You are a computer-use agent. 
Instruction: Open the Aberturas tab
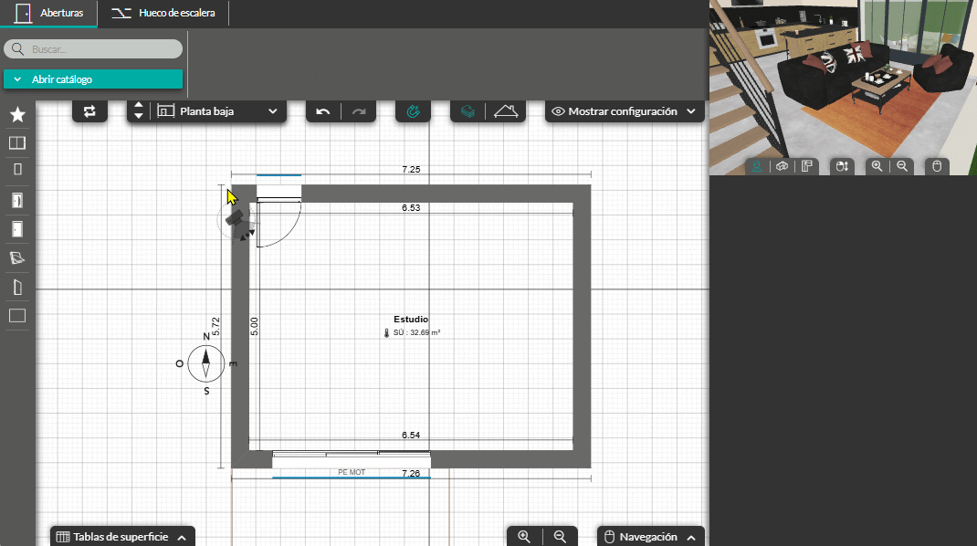[48, 13]
